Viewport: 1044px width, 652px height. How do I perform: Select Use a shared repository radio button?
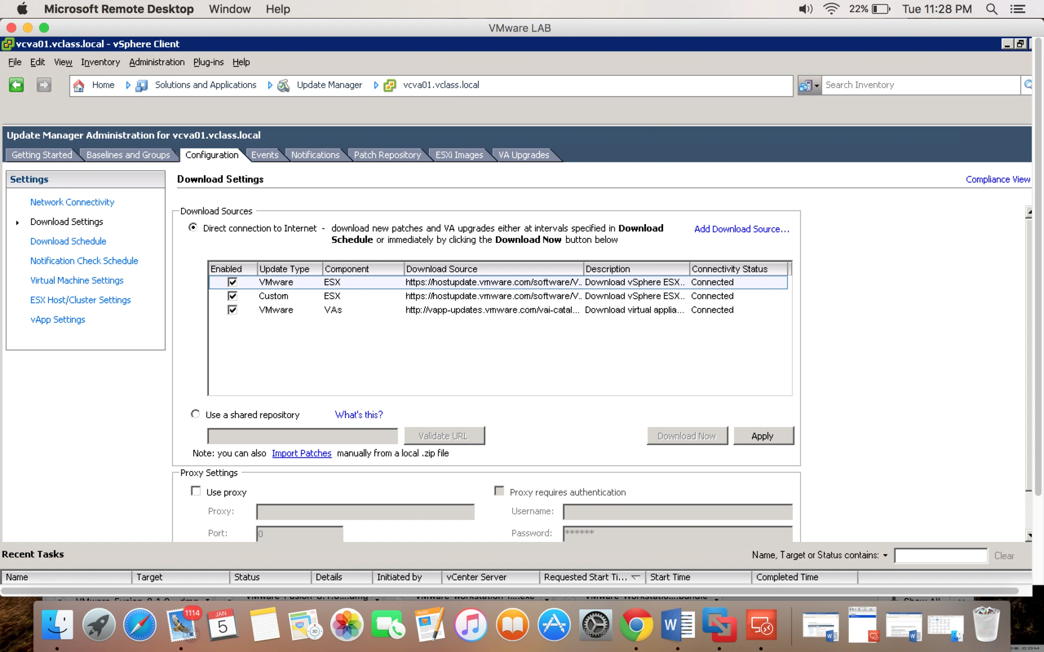point(195,414)
